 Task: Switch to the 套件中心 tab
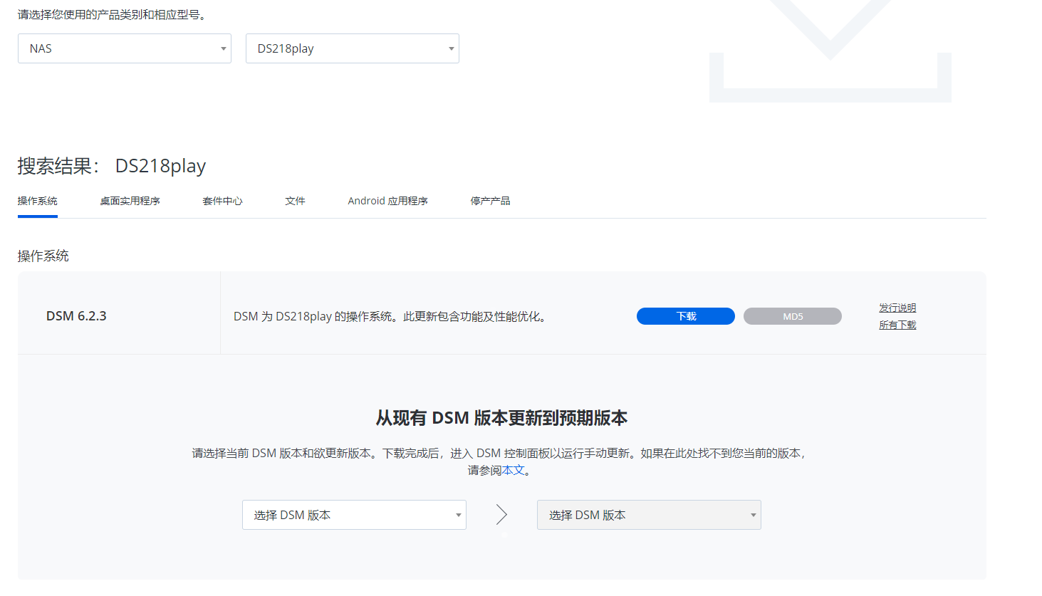pyautogui.click(x=222, y=201)
